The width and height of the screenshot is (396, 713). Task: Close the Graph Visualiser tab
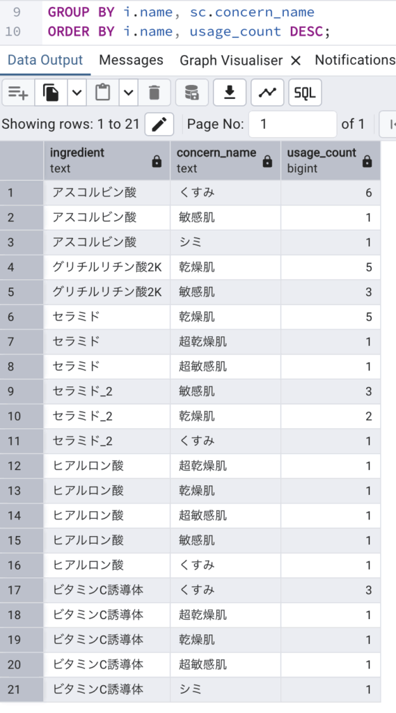[x=296, y=61]
